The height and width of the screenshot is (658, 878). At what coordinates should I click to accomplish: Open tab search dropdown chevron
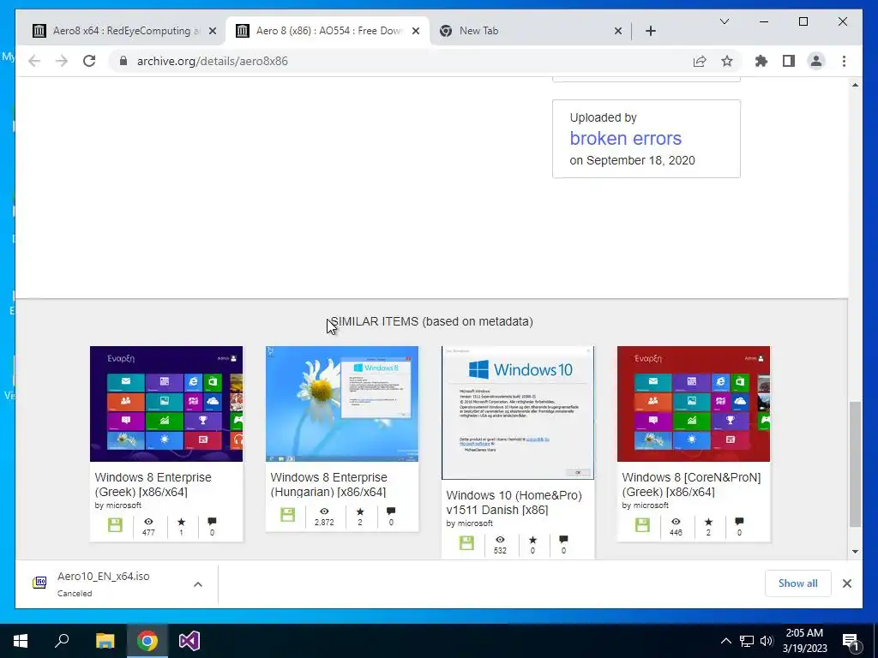click(724, 21)
